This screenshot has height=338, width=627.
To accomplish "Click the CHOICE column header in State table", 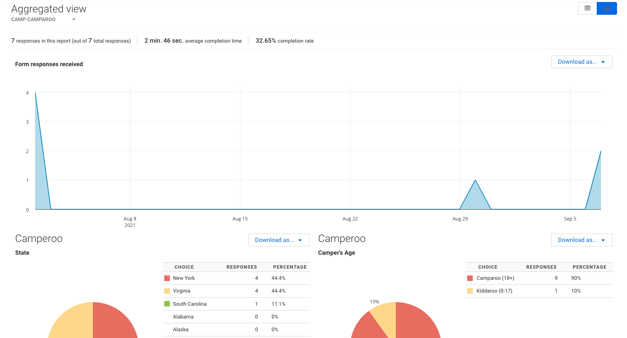I will (x=184, y=267).
